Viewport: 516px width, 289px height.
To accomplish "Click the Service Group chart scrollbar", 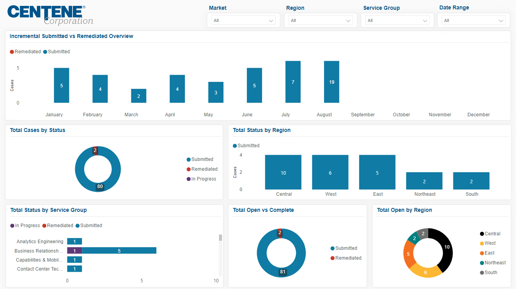I will (x=220, y=238).
